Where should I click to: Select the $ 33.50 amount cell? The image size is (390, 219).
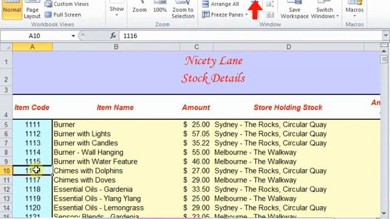coord(196,189)
